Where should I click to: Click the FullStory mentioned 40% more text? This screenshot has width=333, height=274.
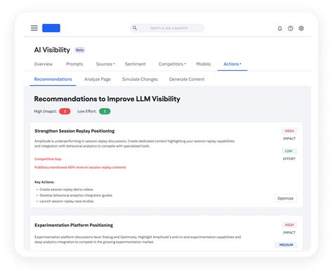(80, 167)
